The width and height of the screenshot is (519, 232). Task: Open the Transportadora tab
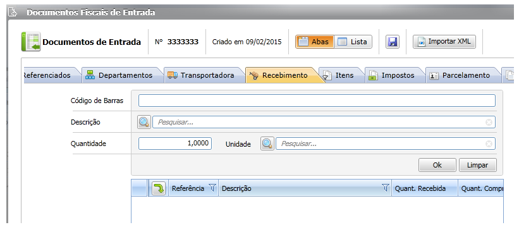point(204,75)
